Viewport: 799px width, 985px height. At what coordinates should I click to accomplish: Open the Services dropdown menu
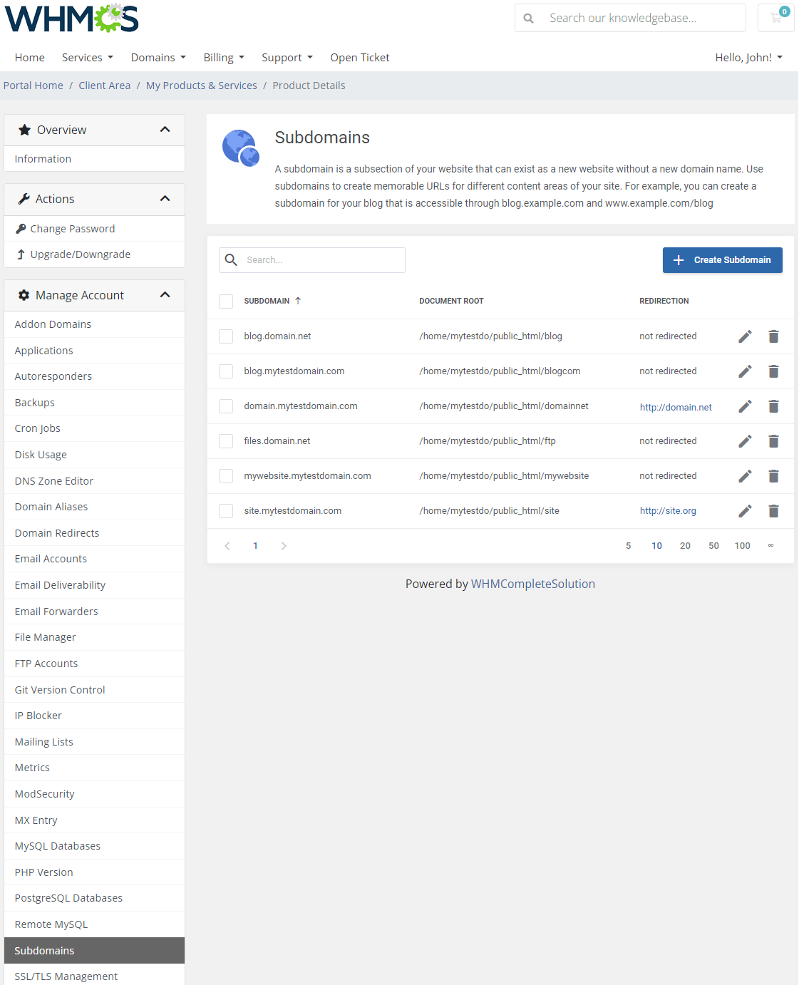(x=88, y=58)
